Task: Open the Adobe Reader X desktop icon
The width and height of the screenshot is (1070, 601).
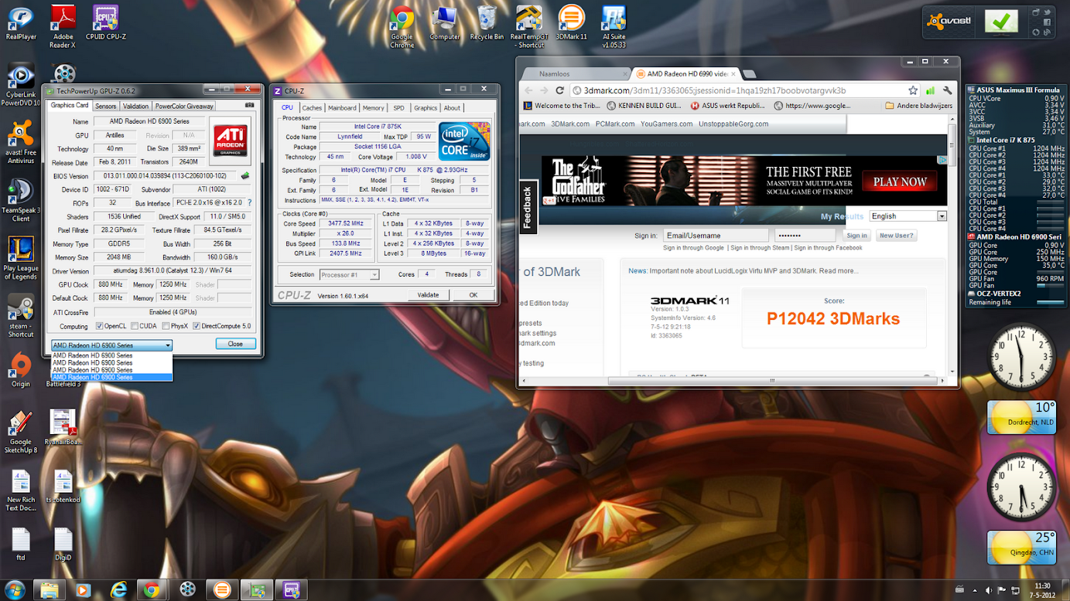Action: 63,26
